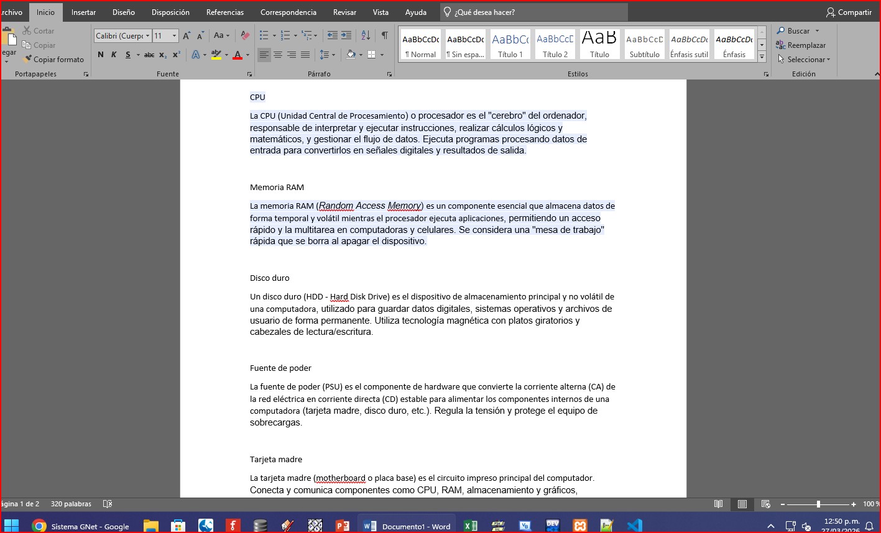Toggle italic (K) formatting
The width and height of the screenshot is (881, 533).
pyautogui.click(x=114, y=55)
